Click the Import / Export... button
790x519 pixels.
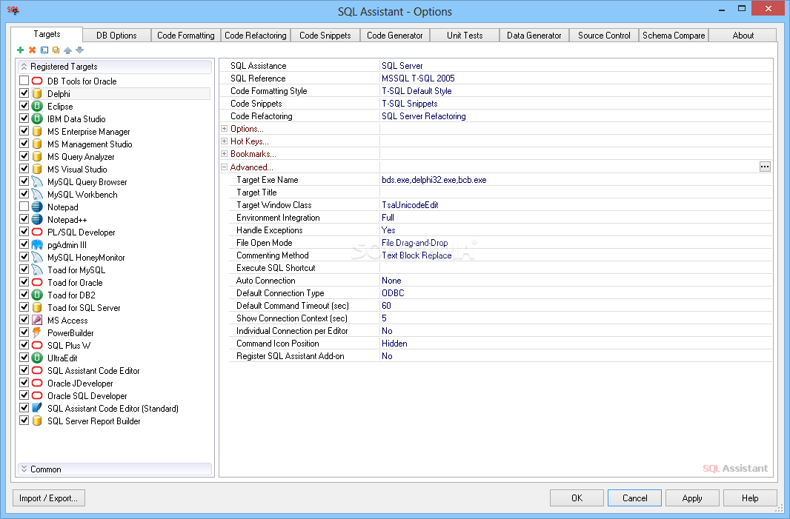pos(48,498)
